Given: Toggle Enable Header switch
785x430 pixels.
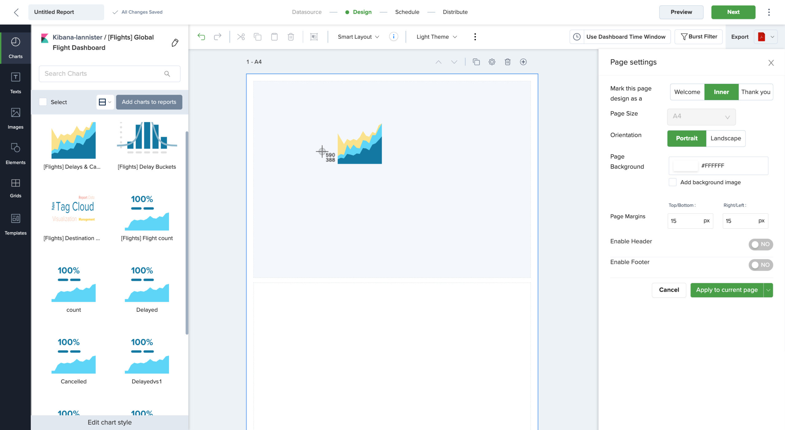Looking at the screenshot, I should tap(760, 244).
